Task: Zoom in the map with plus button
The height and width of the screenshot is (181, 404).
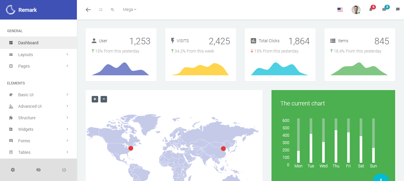Action: (95, 99)
